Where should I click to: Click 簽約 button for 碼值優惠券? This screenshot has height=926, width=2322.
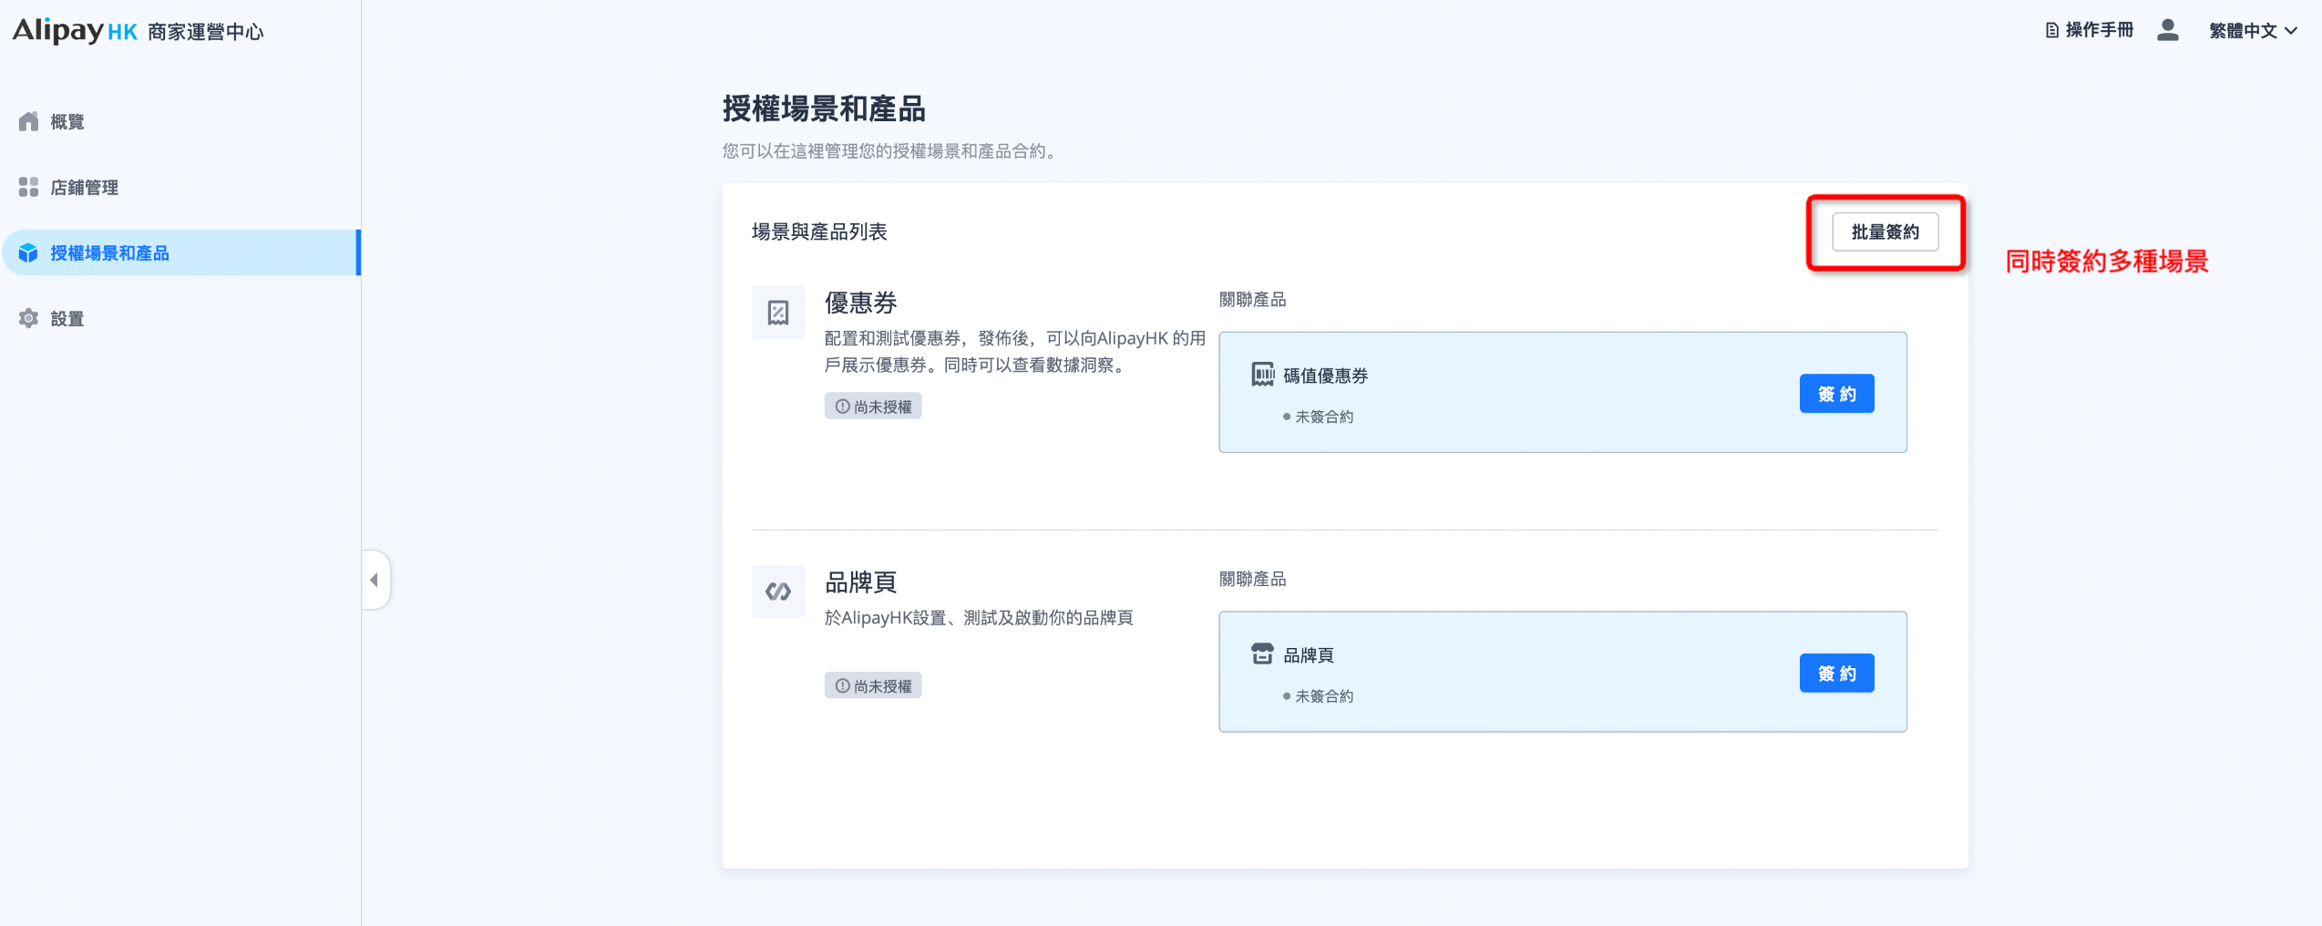tap(1836, 394)
